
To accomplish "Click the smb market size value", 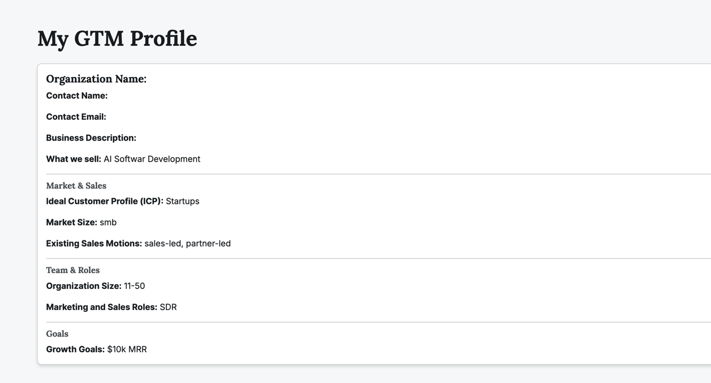I will click(108, 222).
